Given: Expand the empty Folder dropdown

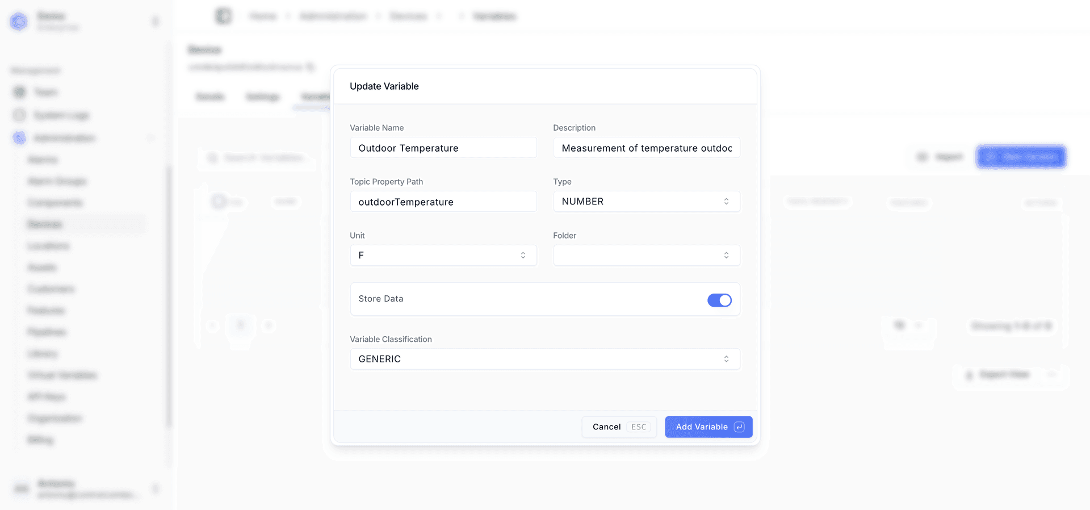Looking at the screenshot, I should click(646, 256).
